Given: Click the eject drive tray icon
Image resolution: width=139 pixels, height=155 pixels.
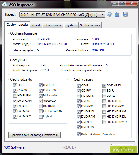Looking at the screenshot, I should [117, 14].
